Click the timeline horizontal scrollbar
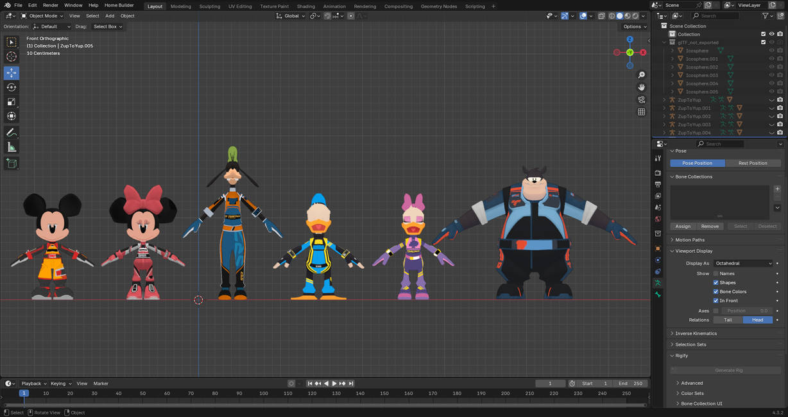Image resolution: width=788 pixels, height=417 pixels. click(325, 405)
